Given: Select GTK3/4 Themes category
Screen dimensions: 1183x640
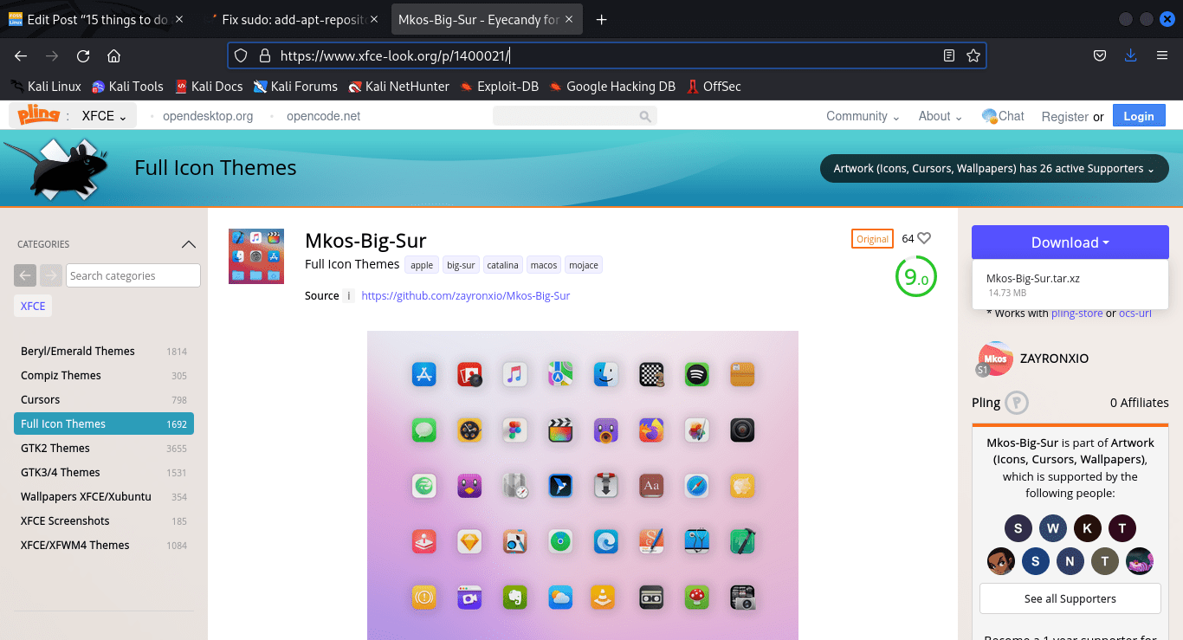Looking at the screenshot, I should pos(104,472).
